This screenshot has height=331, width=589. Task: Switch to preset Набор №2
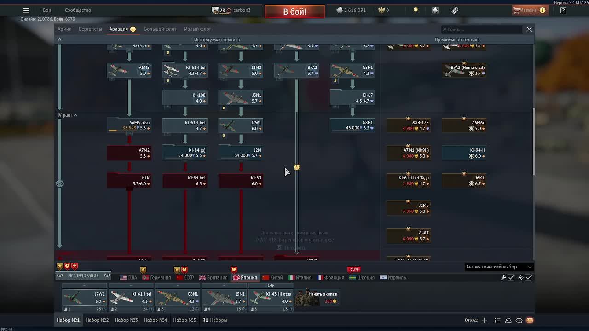(x=97, y=320)
